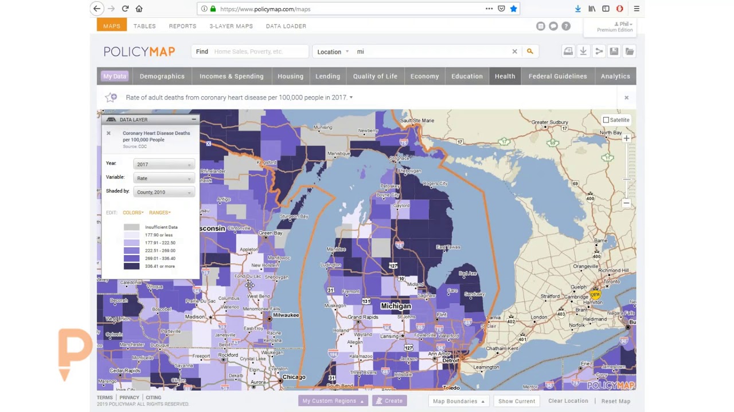Open the gray chat bubble icon
Image resolution: width=734 pixels, height=412 pixels.
[x=553, y=26]
